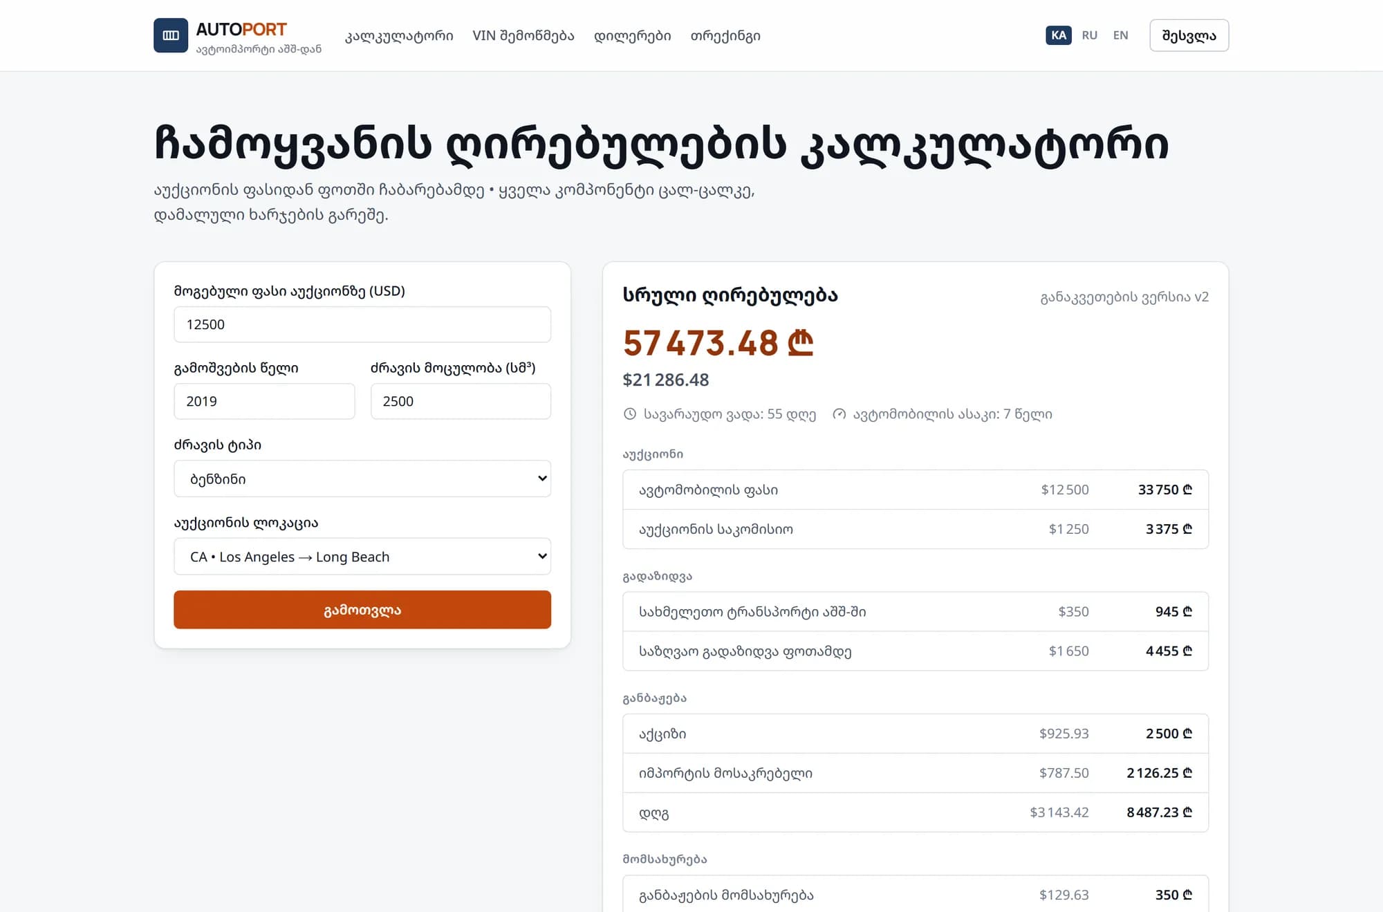Screen dimensions: 1383x912
Task: Click the AUTOPORT container logo icon
Action: [x=171, y=35]
